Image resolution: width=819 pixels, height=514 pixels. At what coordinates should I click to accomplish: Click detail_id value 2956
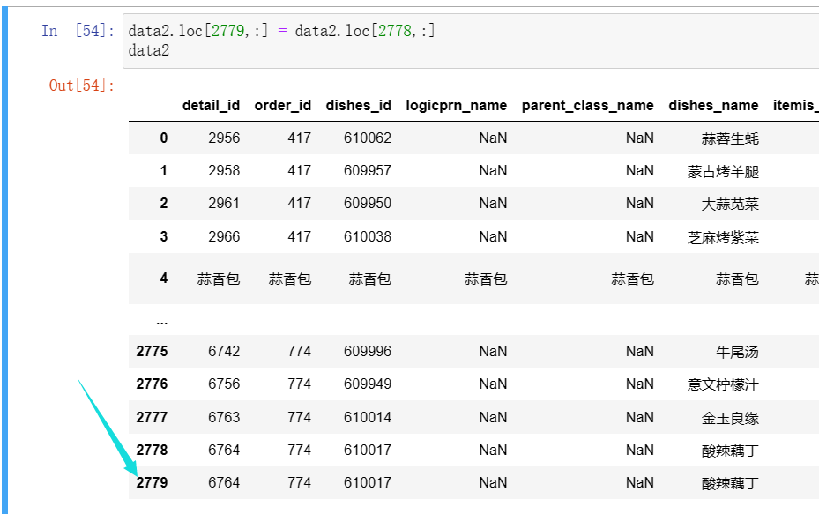tap(224, 138)
